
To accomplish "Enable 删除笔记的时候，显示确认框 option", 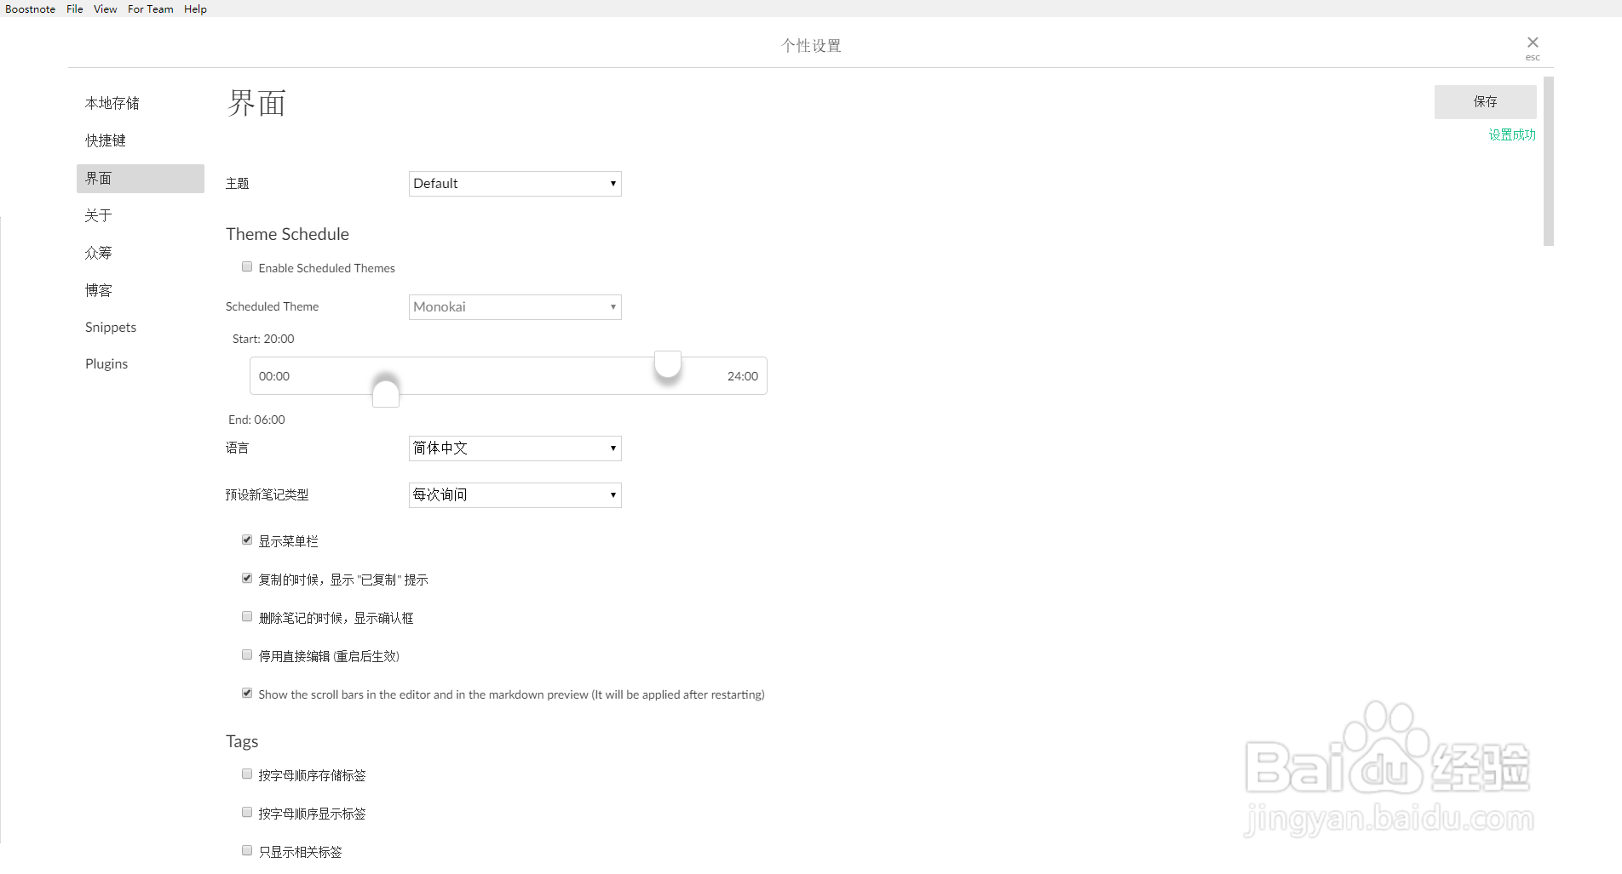I will point(246,615).
